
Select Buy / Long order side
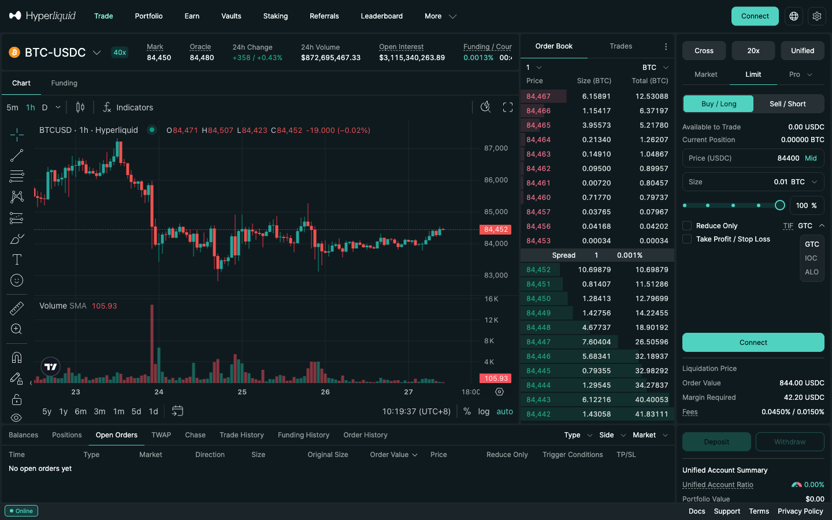719,104
